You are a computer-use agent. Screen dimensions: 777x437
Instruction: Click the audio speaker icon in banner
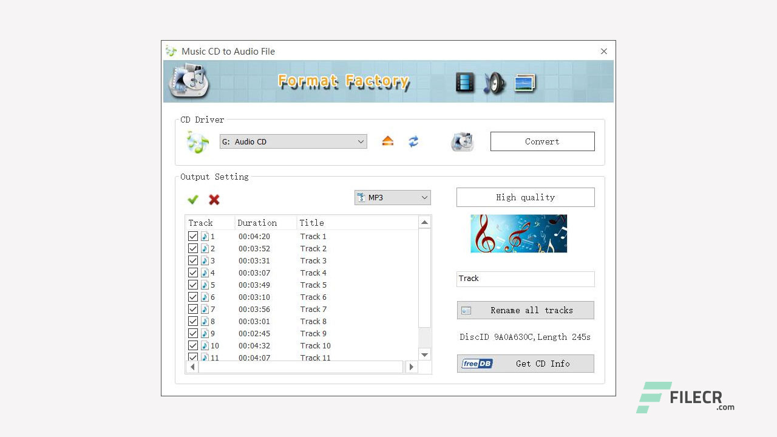point(494,83)
